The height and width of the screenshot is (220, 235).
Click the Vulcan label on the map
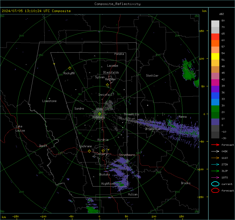tap(133, 194)
